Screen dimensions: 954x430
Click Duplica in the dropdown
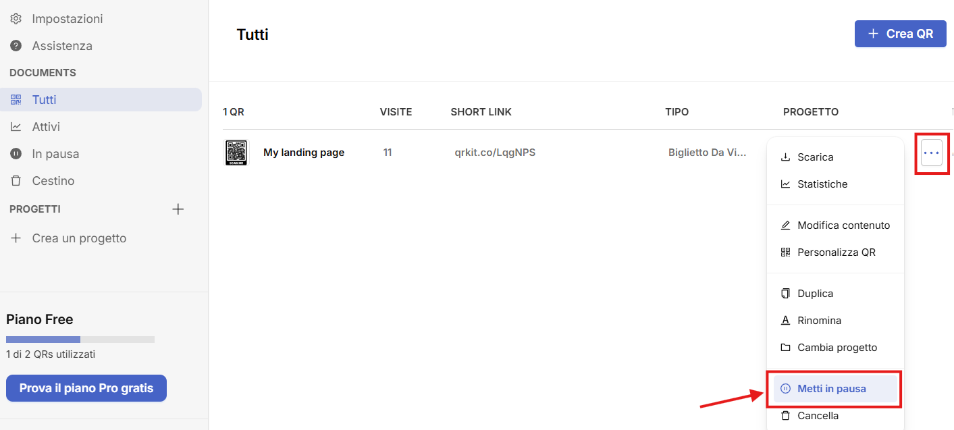pyautogui.click(x=815, y=294)
